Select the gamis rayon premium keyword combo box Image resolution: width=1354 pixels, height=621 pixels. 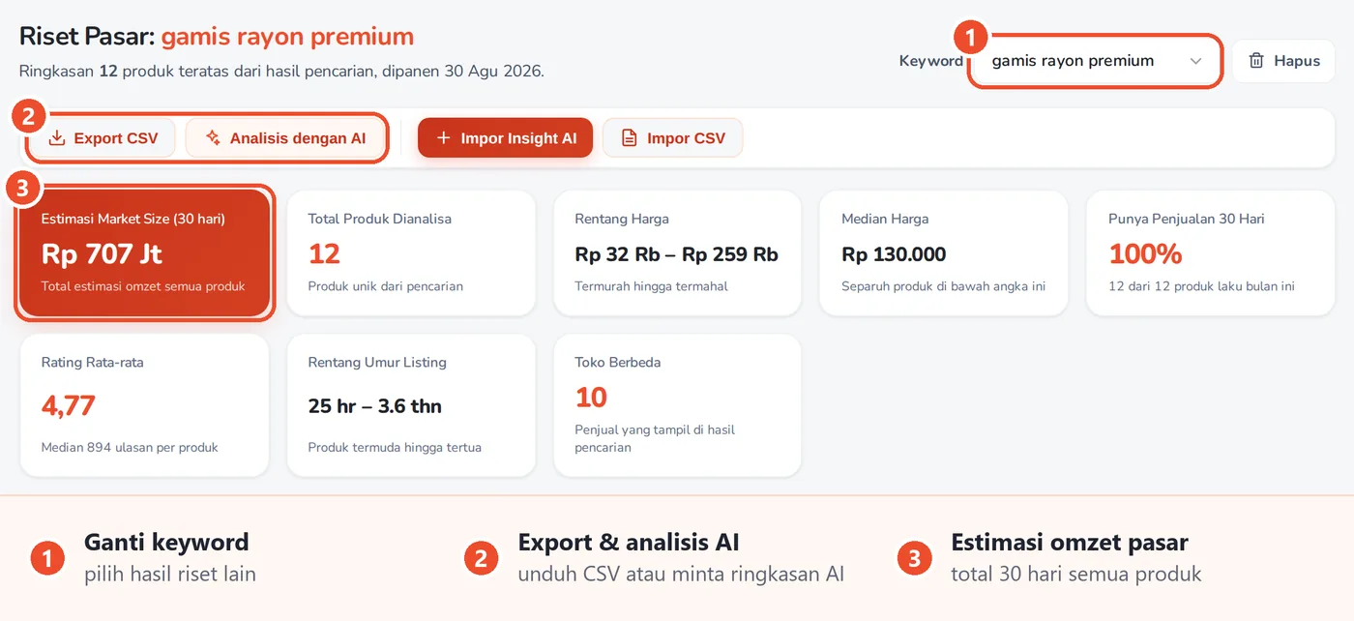point(1095,61)
